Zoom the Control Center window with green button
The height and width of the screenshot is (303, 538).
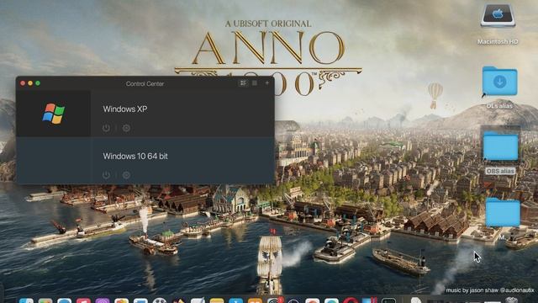coord(38,83)
